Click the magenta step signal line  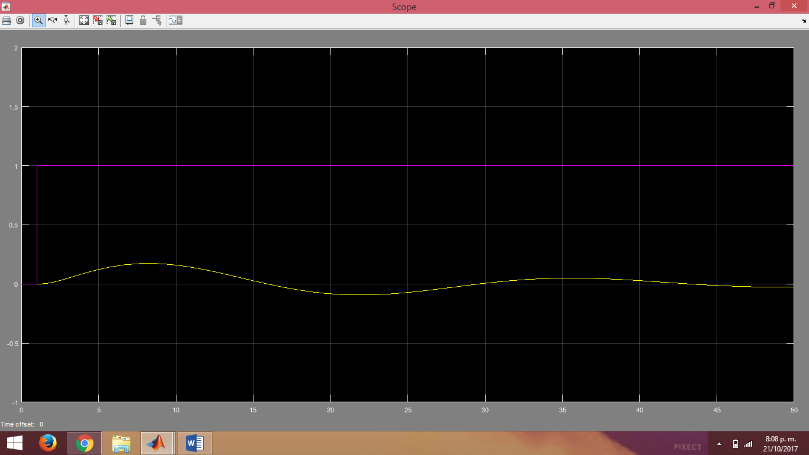[37, 225]
